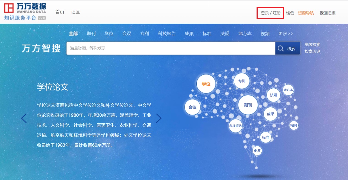Switch to the 期刊 search tab
The image size is (348, 180).
[x=91, y=33]
